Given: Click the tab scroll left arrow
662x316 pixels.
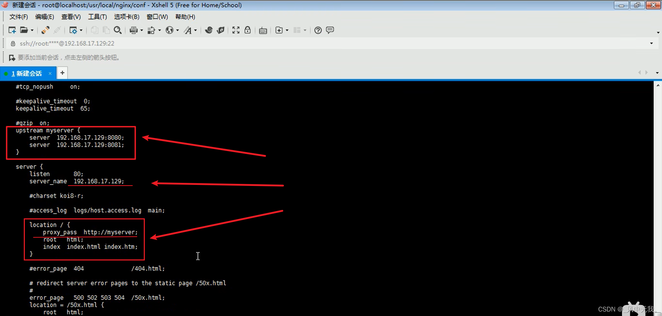Looking at the screenshot, I should (639, 72).
